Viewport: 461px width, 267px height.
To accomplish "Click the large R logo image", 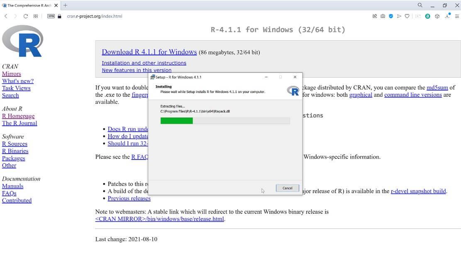I will click(x=23, y=41).
